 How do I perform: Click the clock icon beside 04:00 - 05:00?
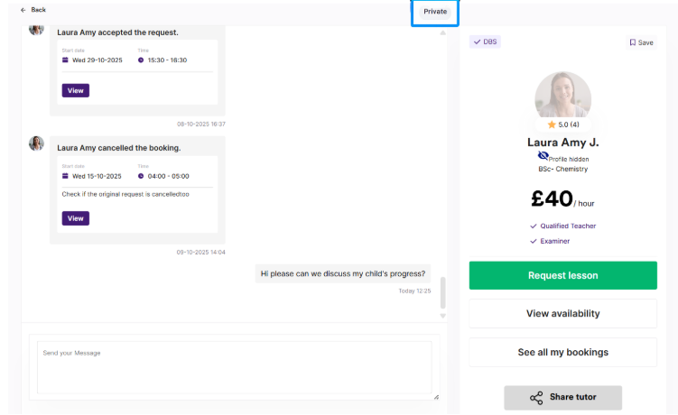coord(141,176)
